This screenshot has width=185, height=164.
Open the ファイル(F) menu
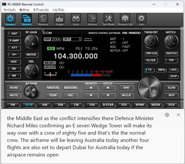point(9,10)
